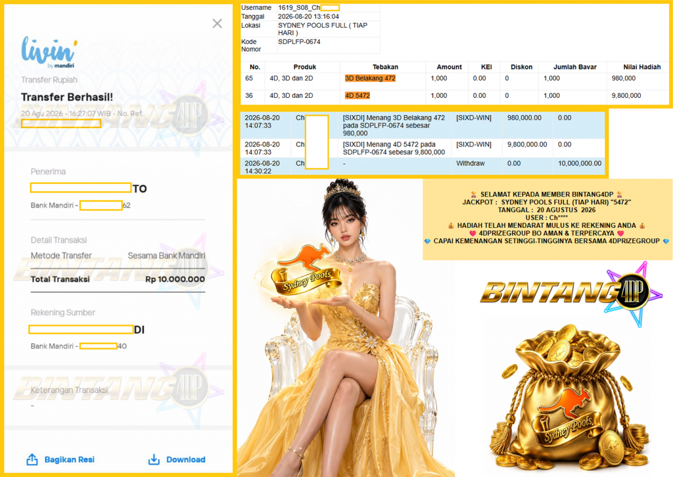Select the JACKPOT SYDNEY POOLS FULL line
Screen dimensions: 673x477
coord(546,202)
